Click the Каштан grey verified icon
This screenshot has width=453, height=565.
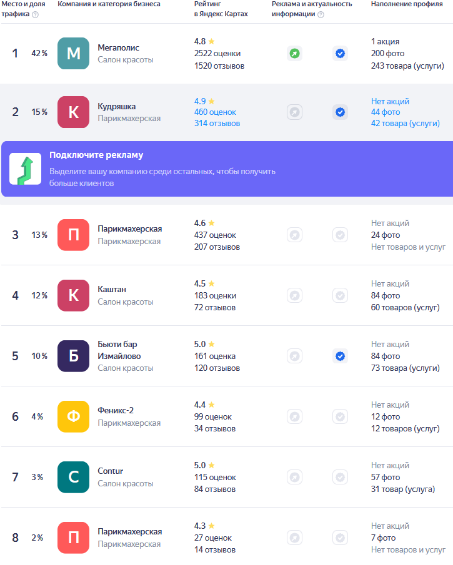coord(340,296)
